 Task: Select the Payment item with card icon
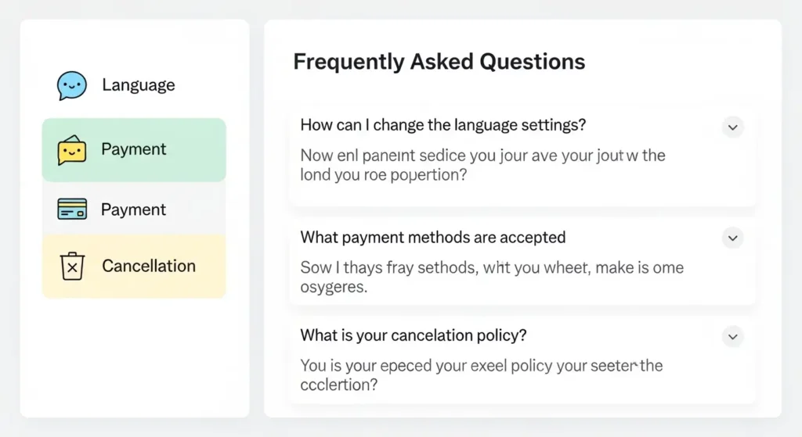point(134,209)
